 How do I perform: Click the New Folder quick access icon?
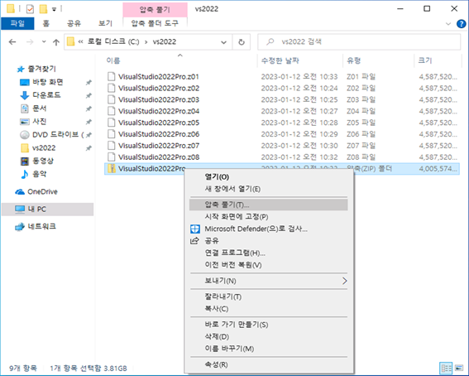tap(43, 9)
